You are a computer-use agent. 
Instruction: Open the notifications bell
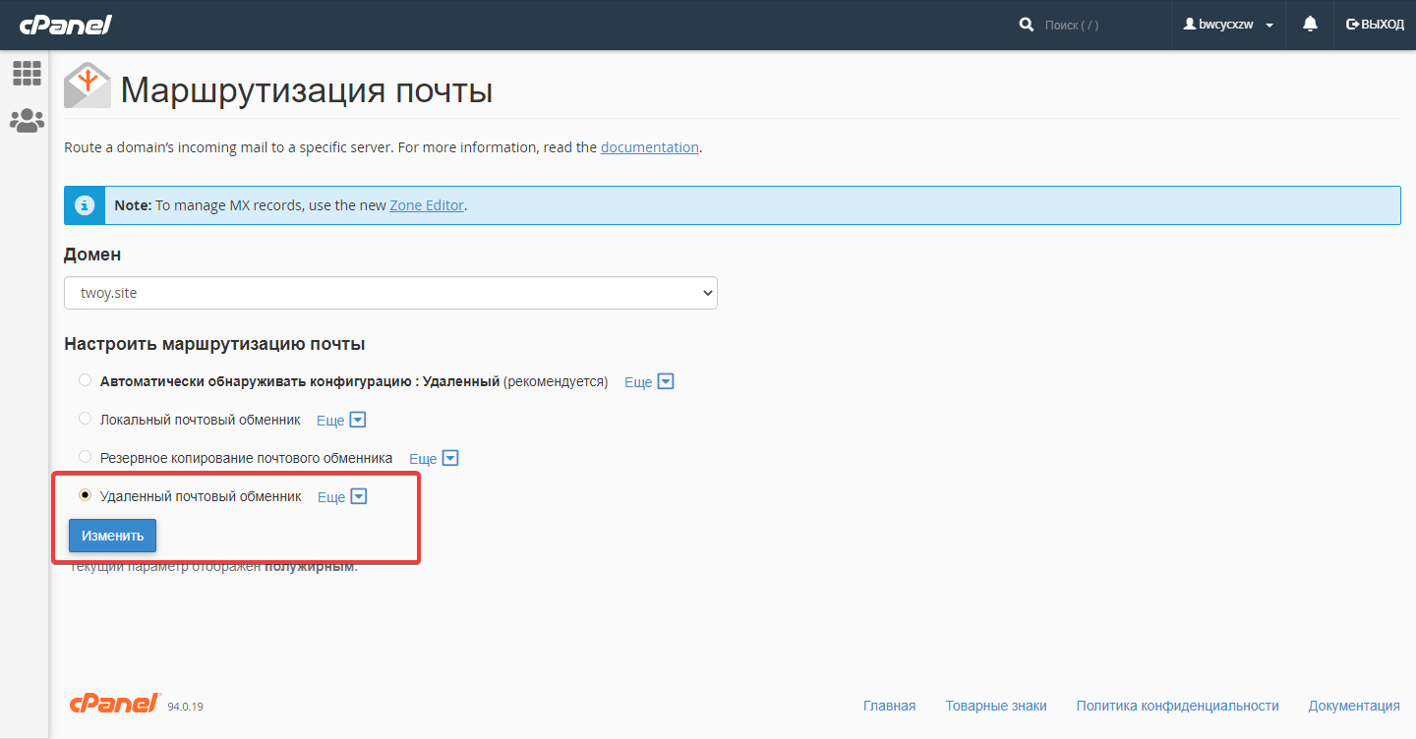pos(1310,25)
